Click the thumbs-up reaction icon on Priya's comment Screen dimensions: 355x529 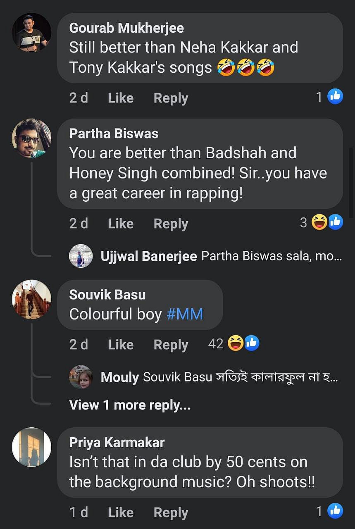[x=335, y=512]
